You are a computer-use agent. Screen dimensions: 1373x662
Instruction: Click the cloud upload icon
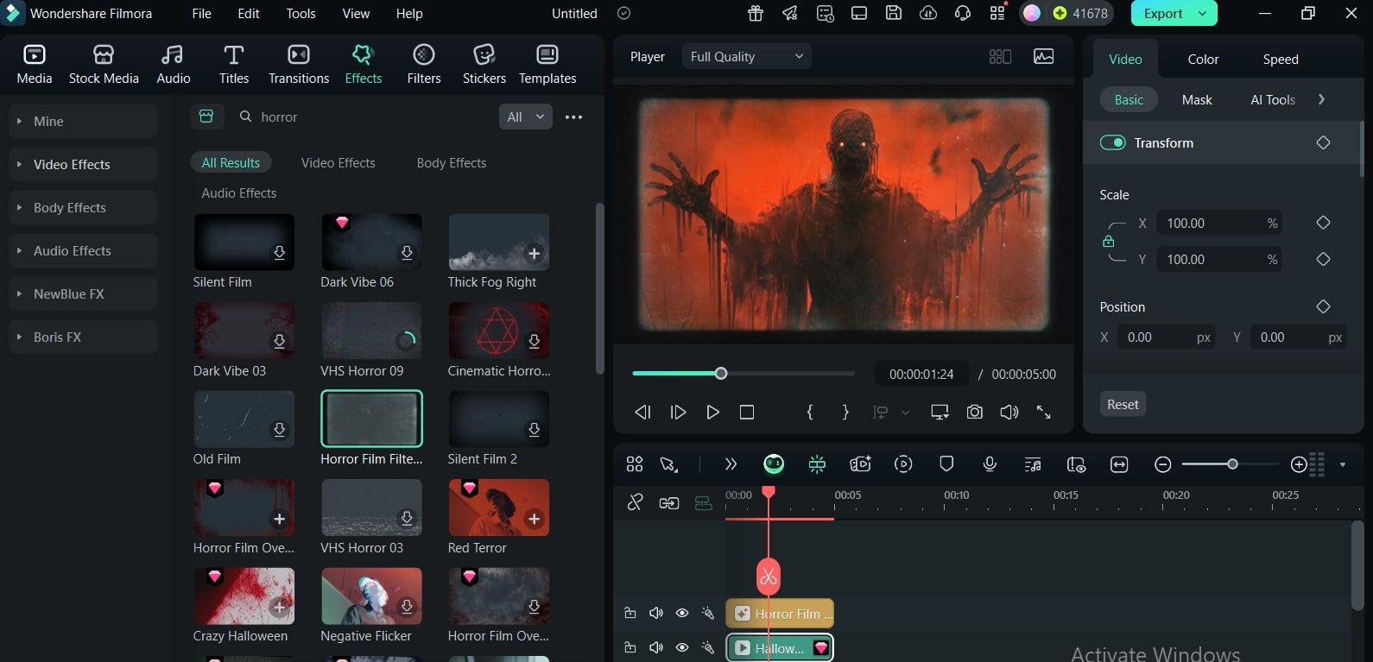pos(928,13)
